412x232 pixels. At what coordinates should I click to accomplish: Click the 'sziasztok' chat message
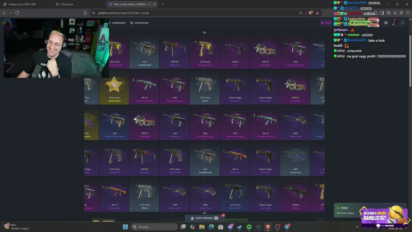coord(354,51)
